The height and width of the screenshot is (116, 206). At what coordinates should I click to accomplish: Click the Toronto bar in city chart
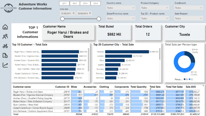127,52
